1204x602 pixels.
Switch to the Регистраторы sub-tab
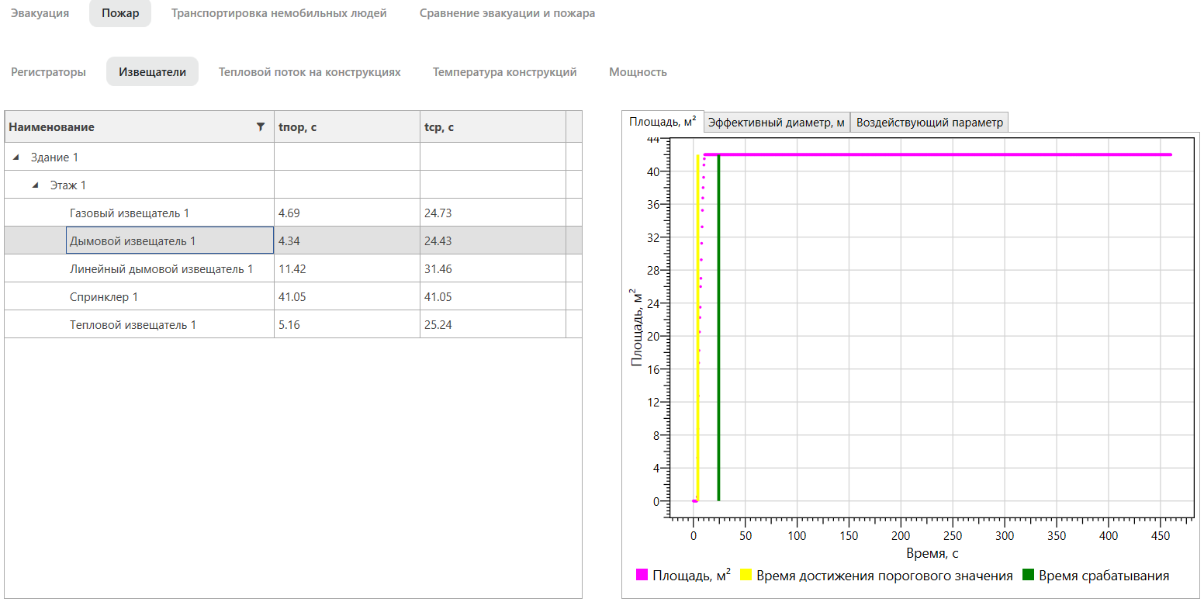coord(48,72)
